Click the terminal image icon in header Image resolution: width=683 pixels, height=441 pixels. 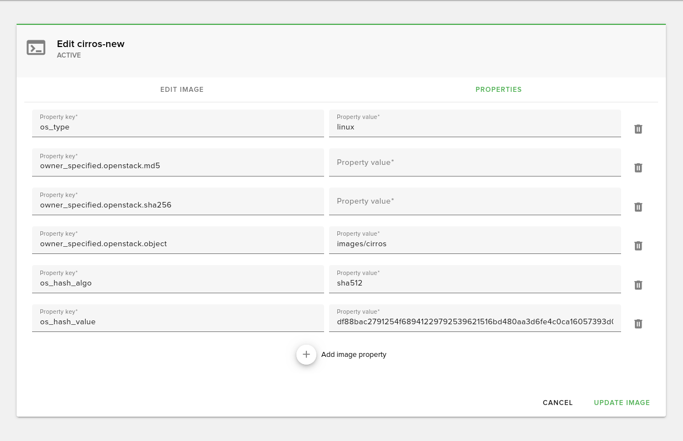36,48
